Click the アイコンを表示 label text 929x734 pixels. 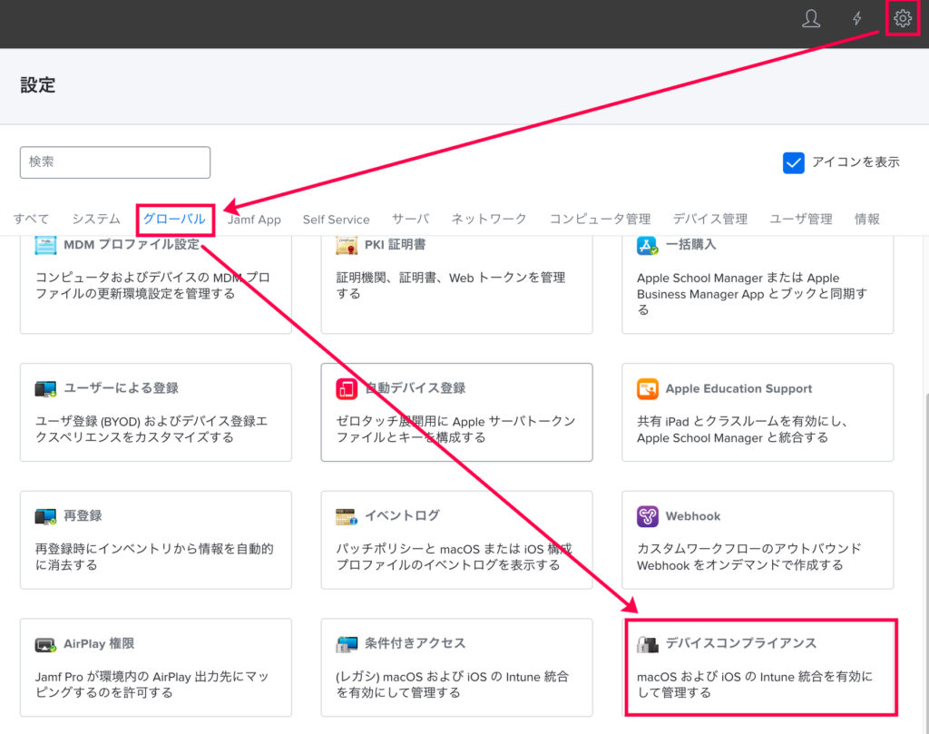pyautogui.click(x=856, y=162)
